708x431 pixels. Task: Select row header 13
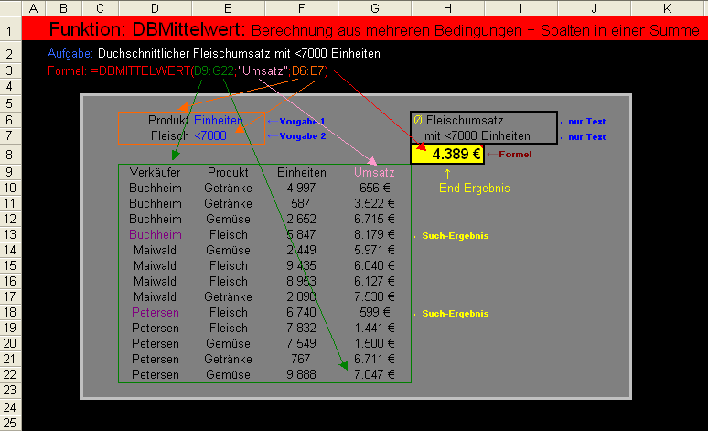pyautogui.click(x=10, y=234)
